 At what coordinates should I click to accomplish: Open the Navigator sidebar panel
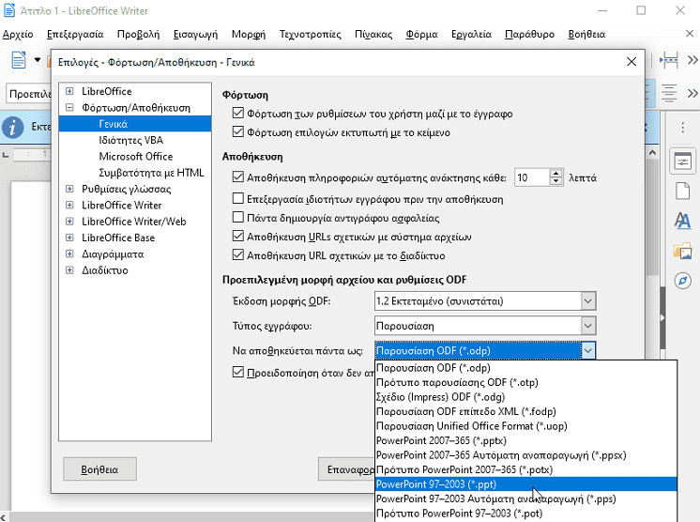pyautogui.click(x=682, y=281)
